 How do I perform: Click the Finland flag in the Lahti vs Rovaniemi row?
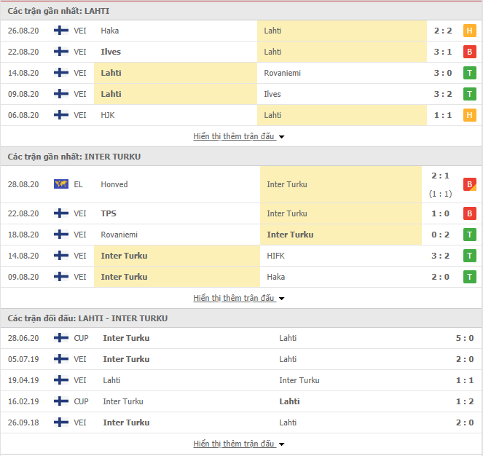point(61,73)
